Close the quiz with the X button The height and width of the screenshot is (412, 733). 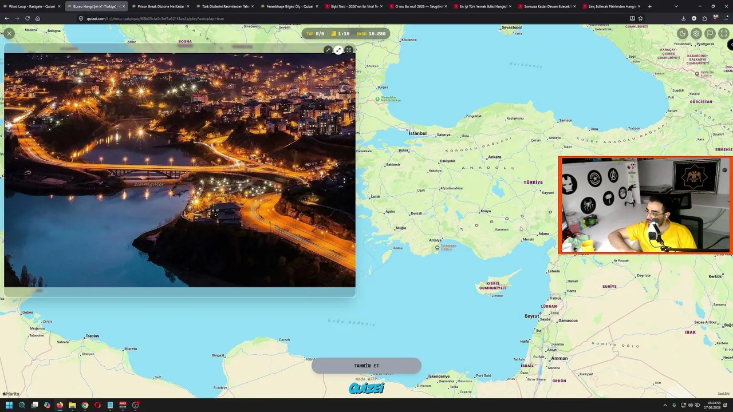(x=9, y=34)
